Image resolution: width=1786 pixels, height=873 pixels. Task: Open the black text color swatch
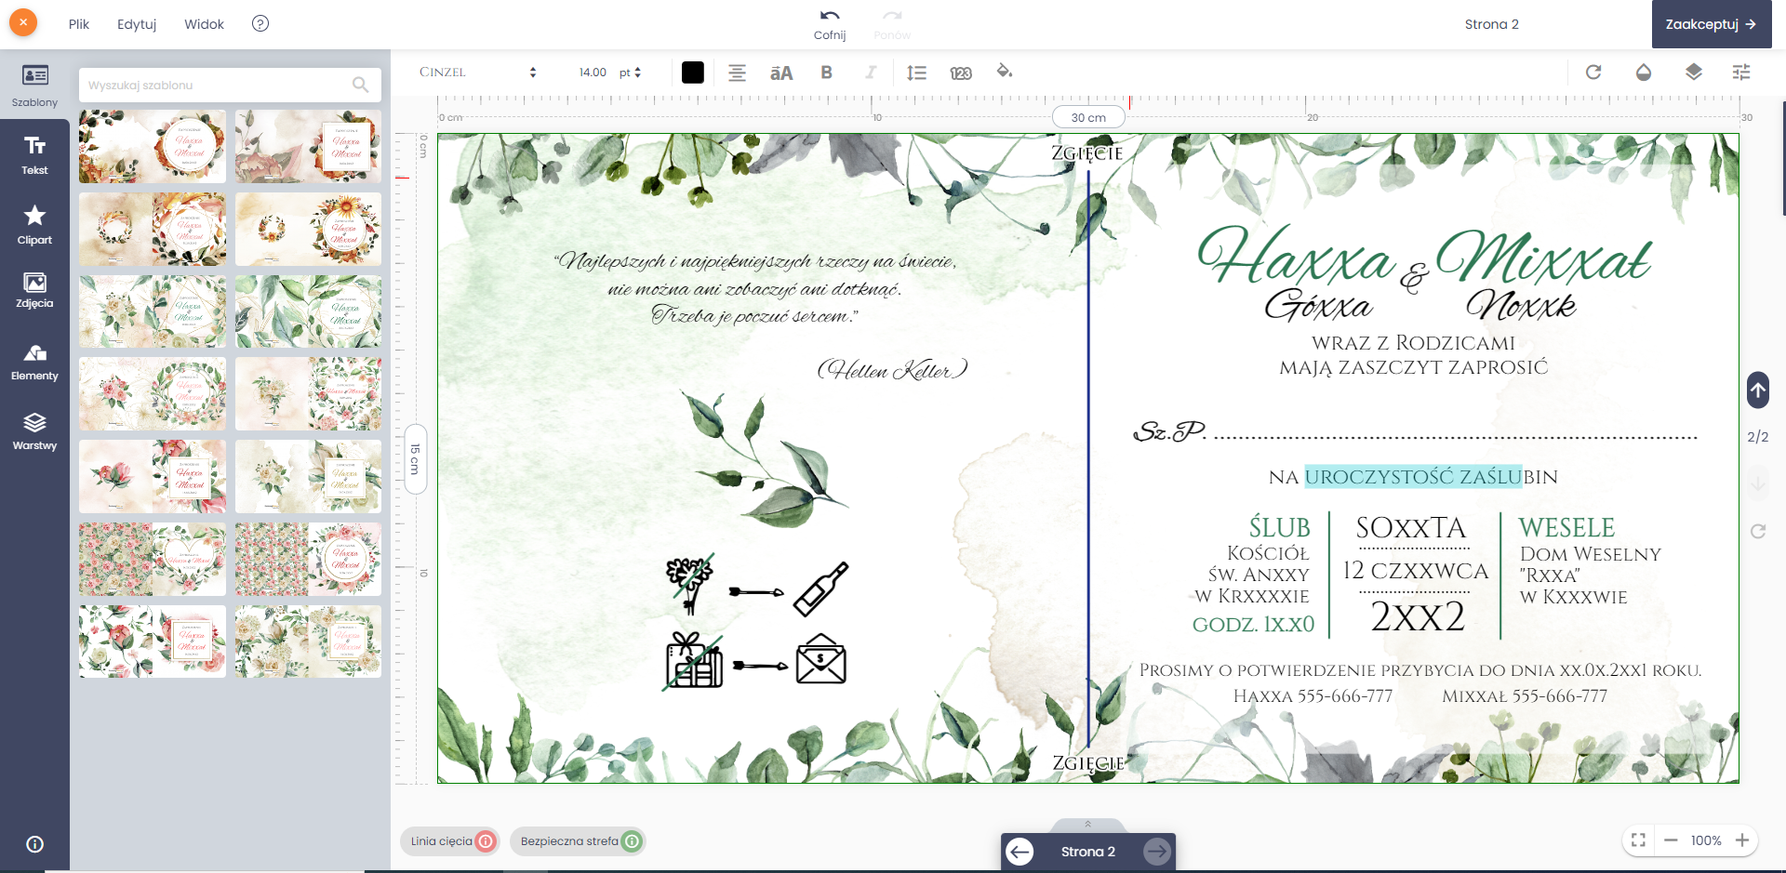pyautogui.click(x=693, y=73)
